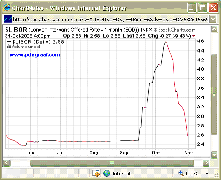Click the vertical scrollbar down arrow

pos(214,154)
